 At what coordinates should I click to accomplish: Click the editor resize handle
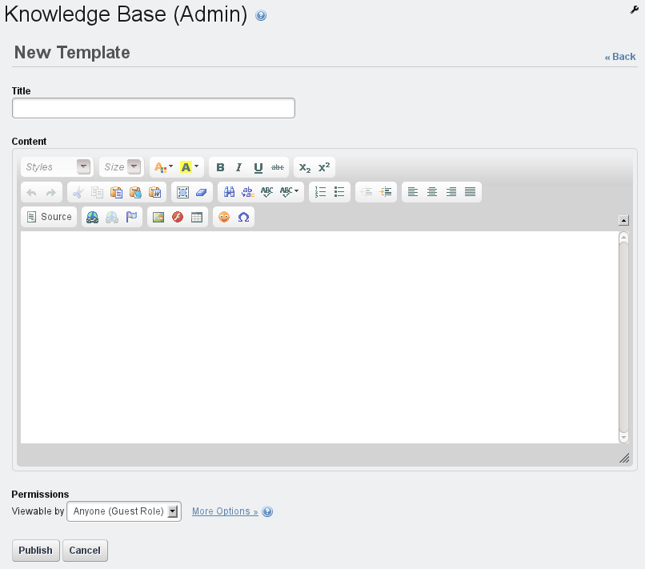[624, 458]
